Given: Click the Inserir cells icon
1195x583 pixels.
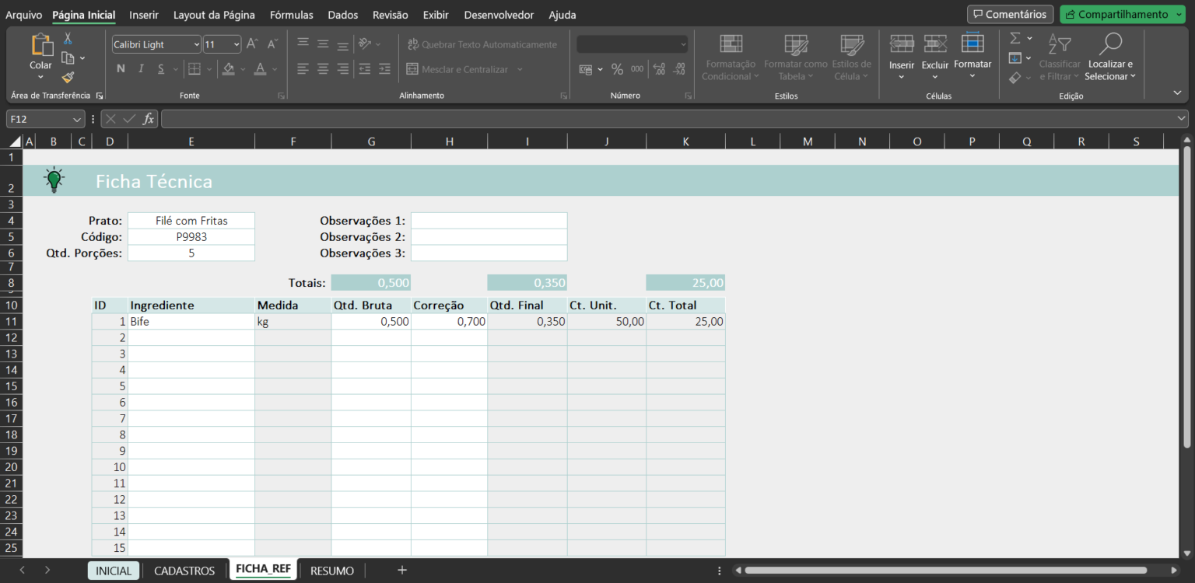Looking at the screenshot, I should click(x=902, y=44).
